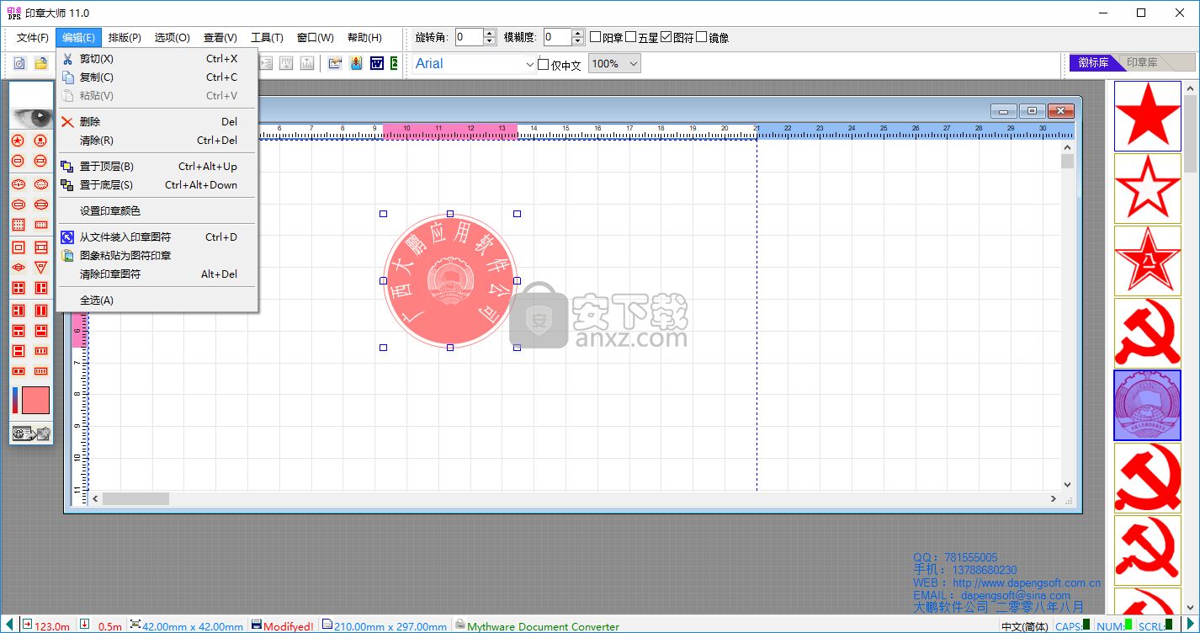Click the pink stamp color swatch
The width and height of the screenshot is (1200, 633).
pyautogui.click(x=35, y=400)
